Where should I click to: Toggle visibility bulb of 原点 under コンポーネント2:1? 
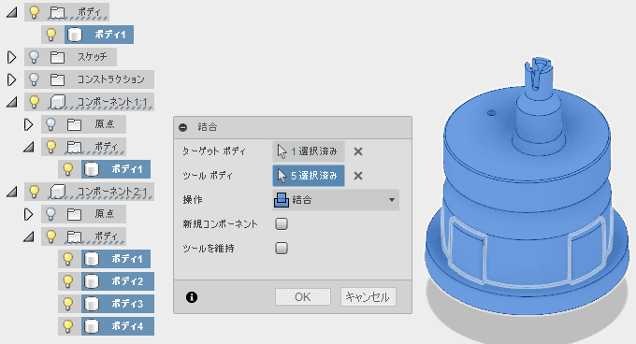tap(51, 214)
